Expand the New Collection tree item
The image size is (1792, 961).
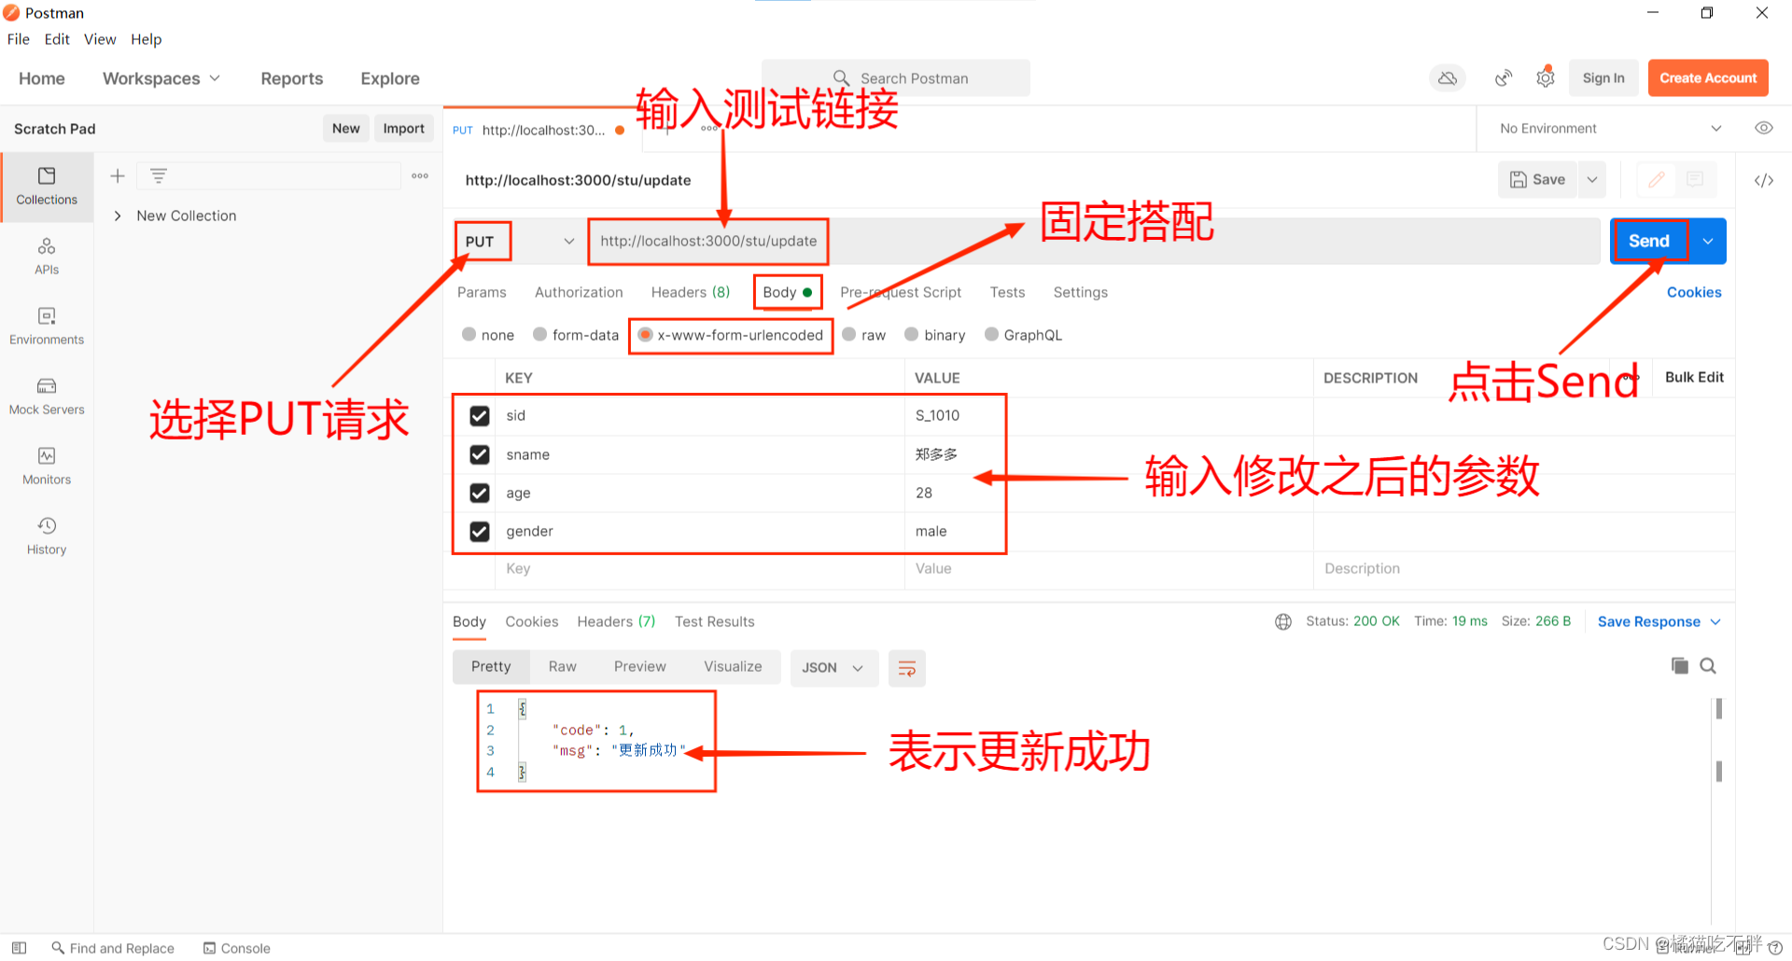coord(118,216)
